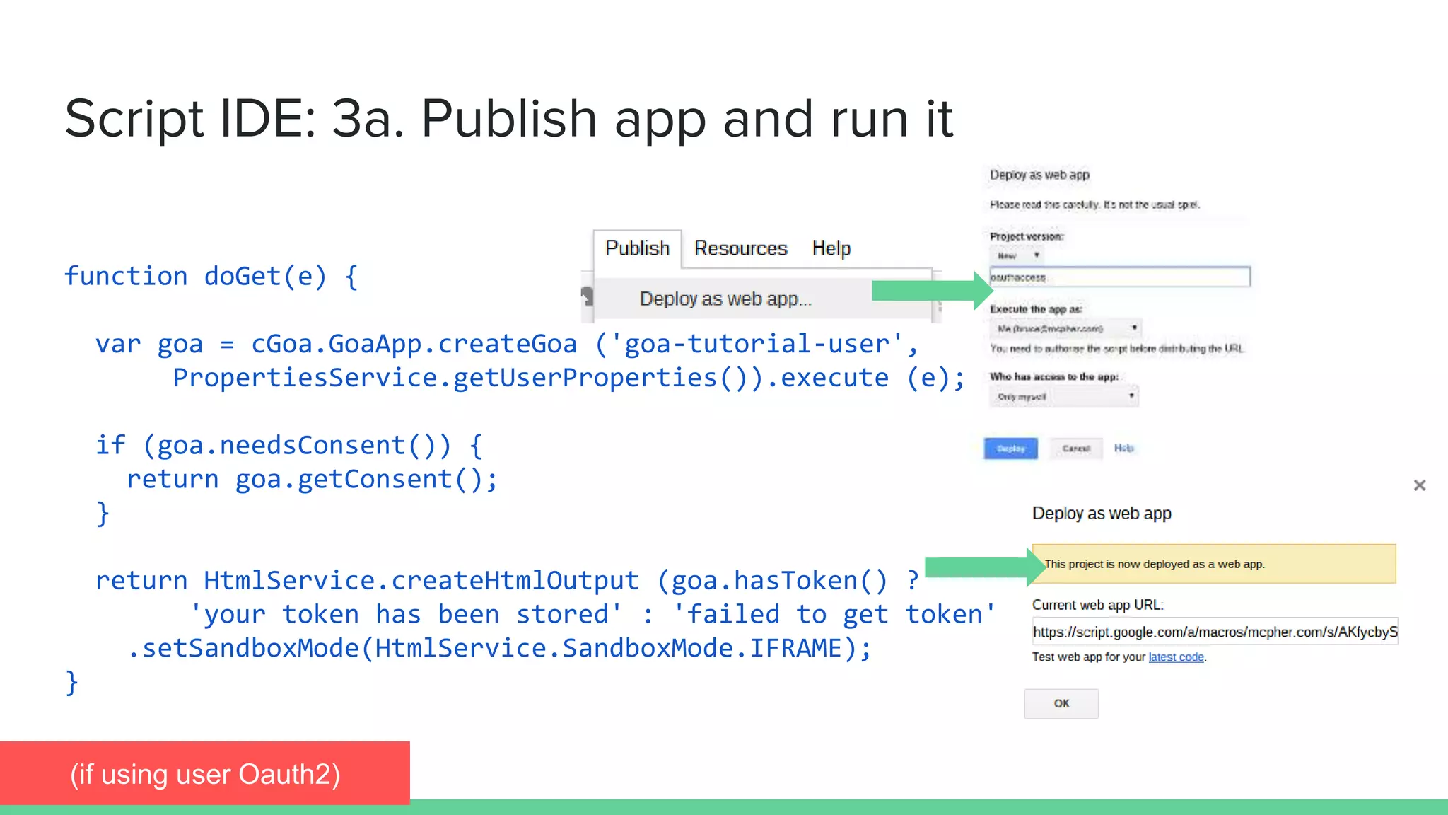
Task: Open the Execute the app as dropdown
Action: (x=1065, y=328)
